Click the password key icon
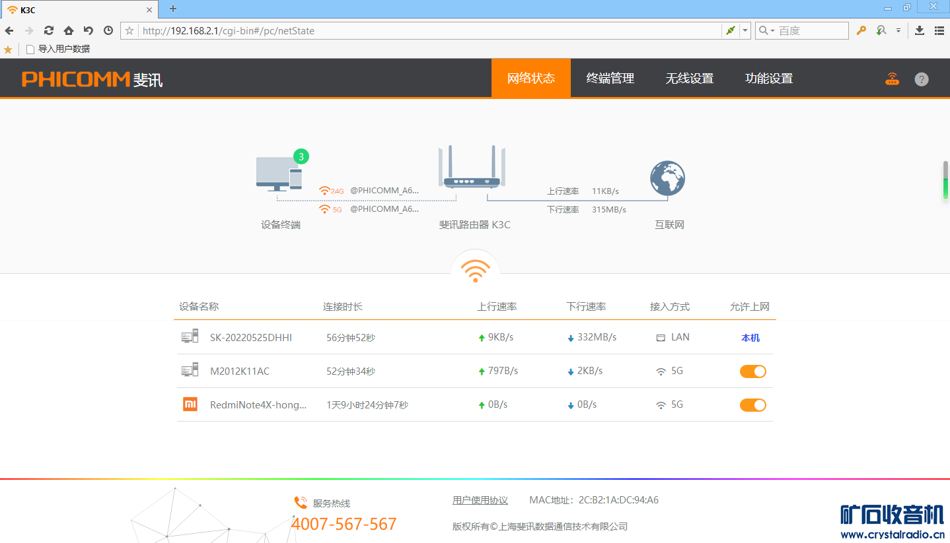The width and height of the screenshot is (950, 543). click(x=861, y=30)
